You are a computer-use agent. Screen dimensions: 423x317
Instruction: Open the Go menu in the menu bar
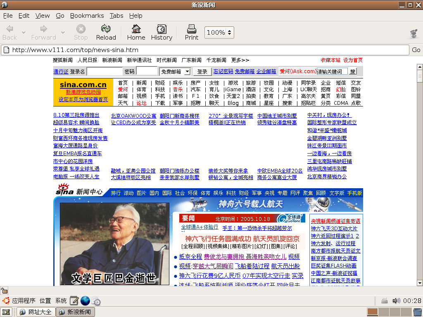point(60,16)
